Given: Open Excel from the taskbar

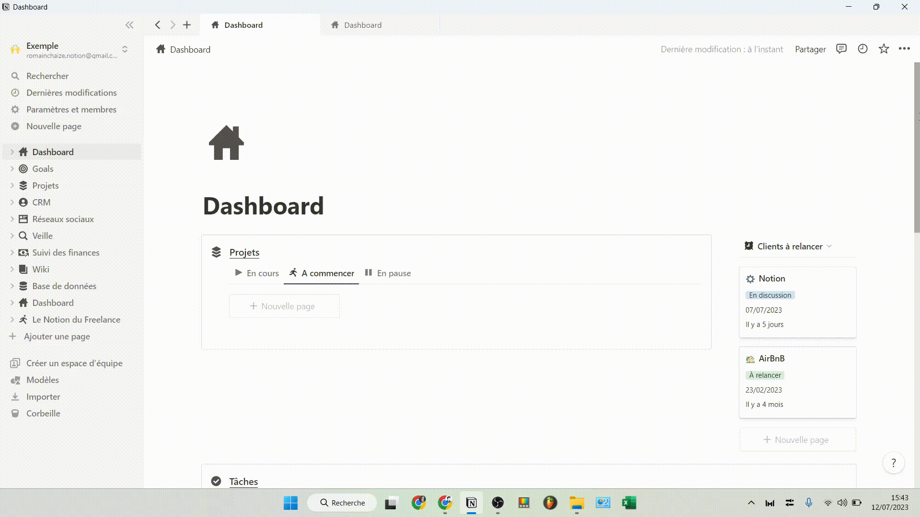Looking at the screenshot, I should [x=629, y=503].
